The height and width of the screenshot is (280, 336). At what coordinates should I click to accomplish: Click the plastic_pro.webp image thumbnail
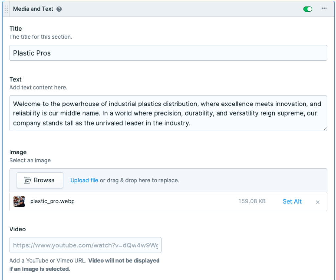point(19,201)
